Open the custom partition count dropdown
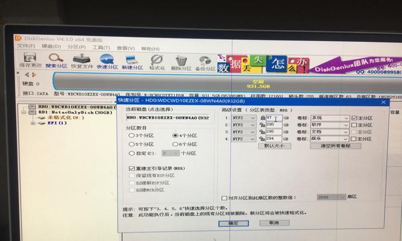 point(171,153)
